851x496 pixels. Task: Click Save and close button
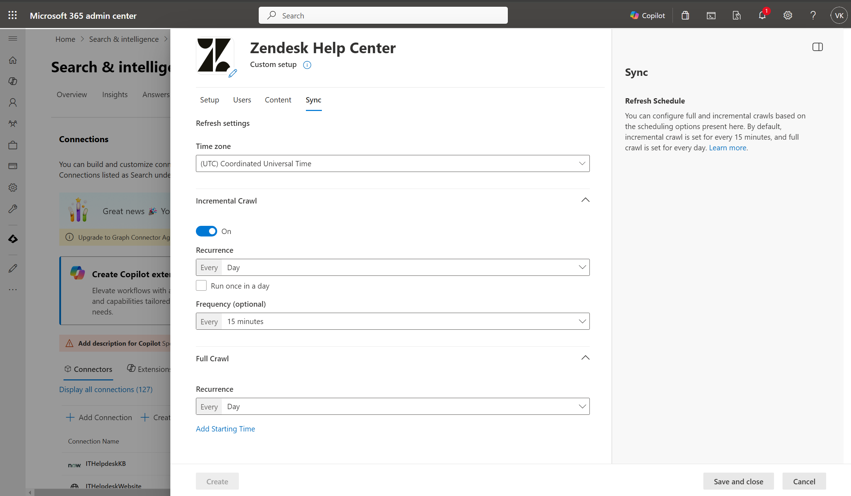[738, 481]
